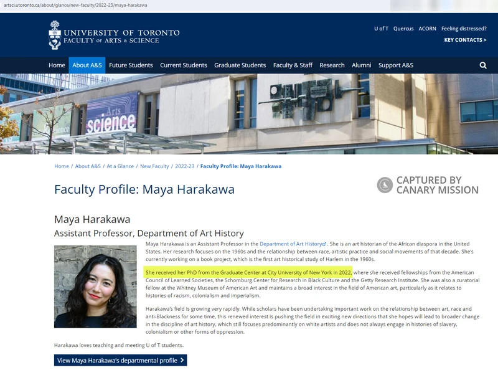
Task: Click the U of T top link
Action: (381, 29)
